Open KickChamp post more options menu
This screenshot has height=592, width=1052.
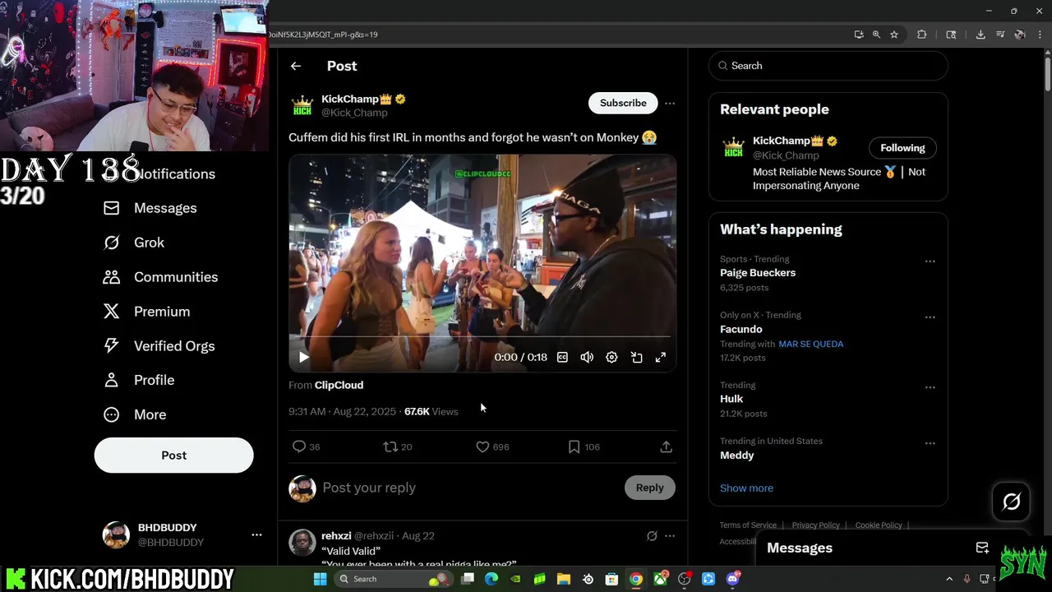pyautogui.click(x=670, y=103)
